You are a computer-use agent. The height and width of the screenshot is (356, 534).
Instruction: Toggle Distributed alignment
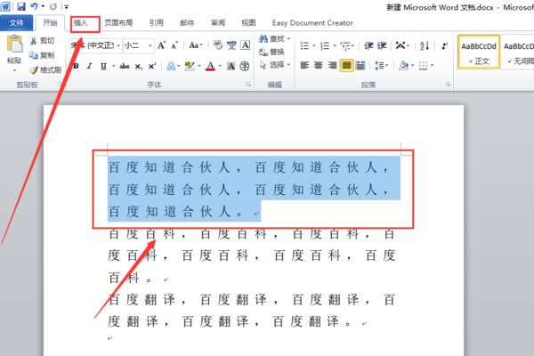360,65
